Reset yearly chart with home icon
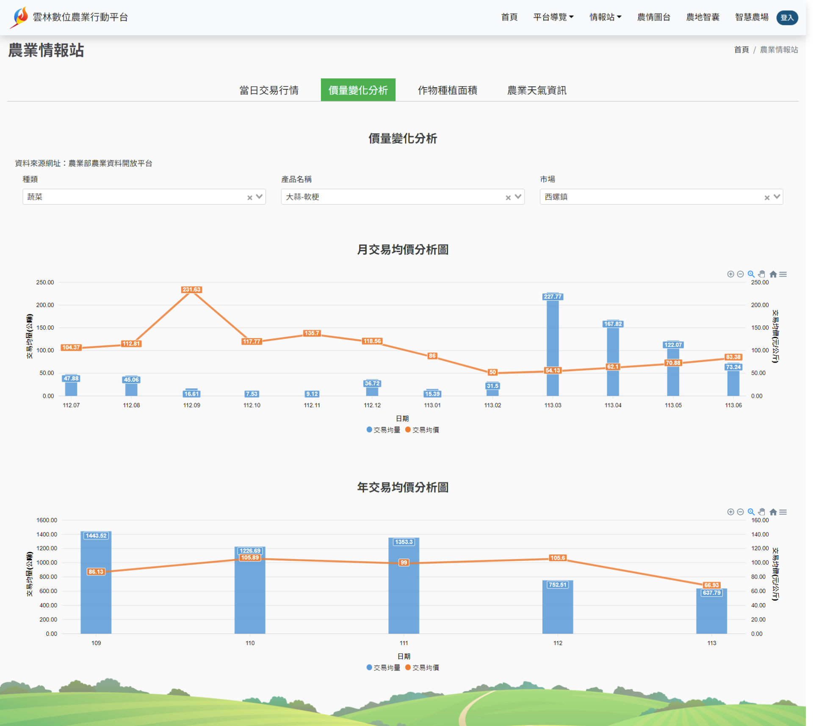 773,512
